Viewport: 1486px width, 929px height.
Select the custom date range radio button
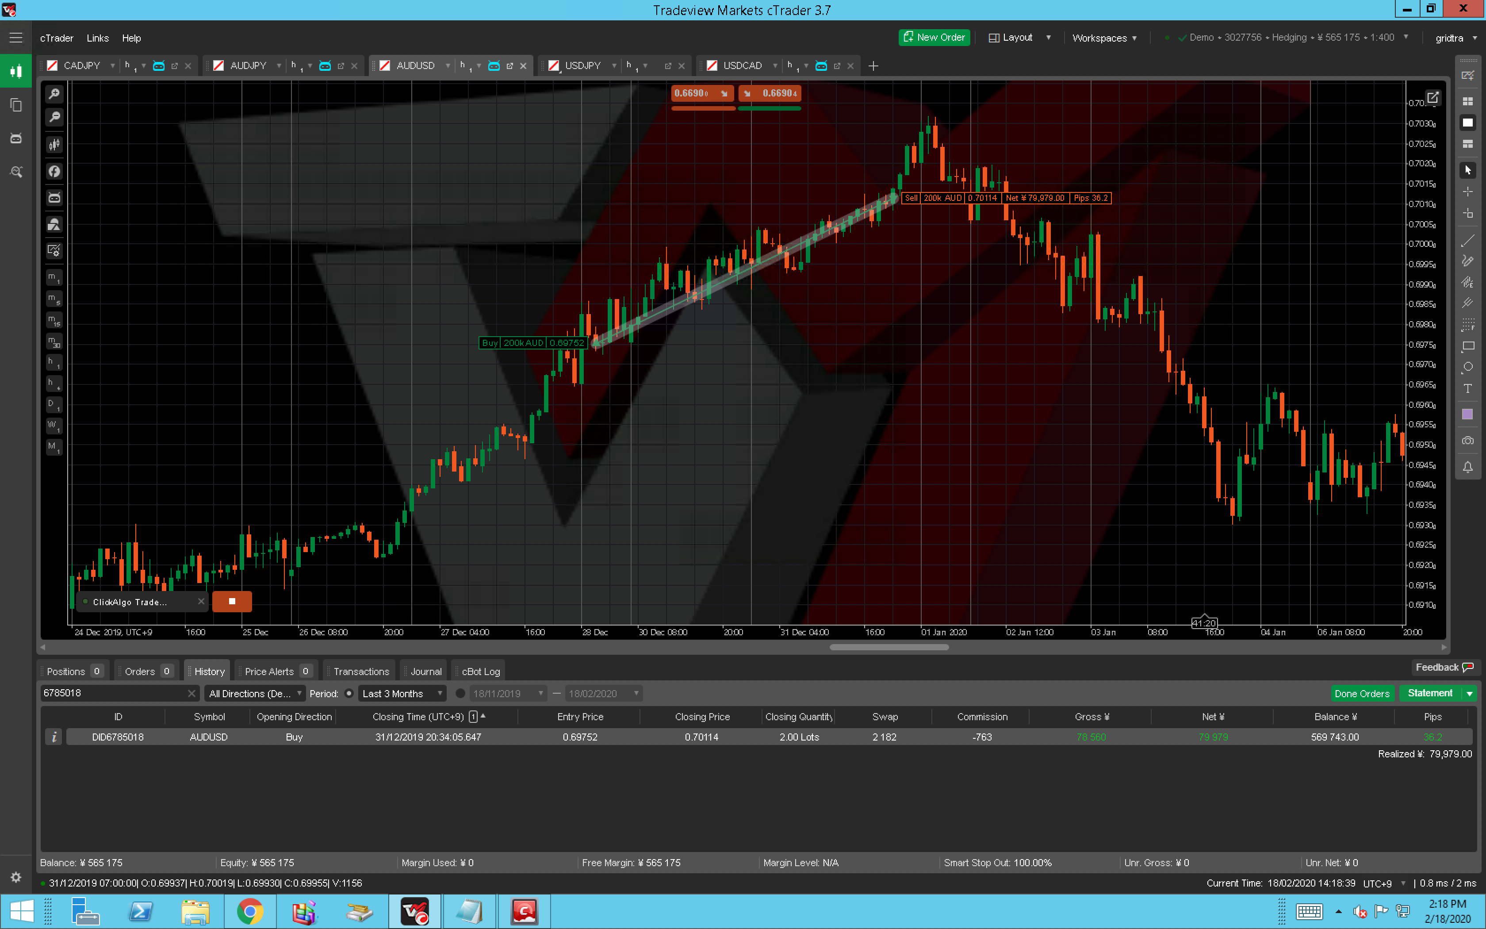(x=460, y=694)
